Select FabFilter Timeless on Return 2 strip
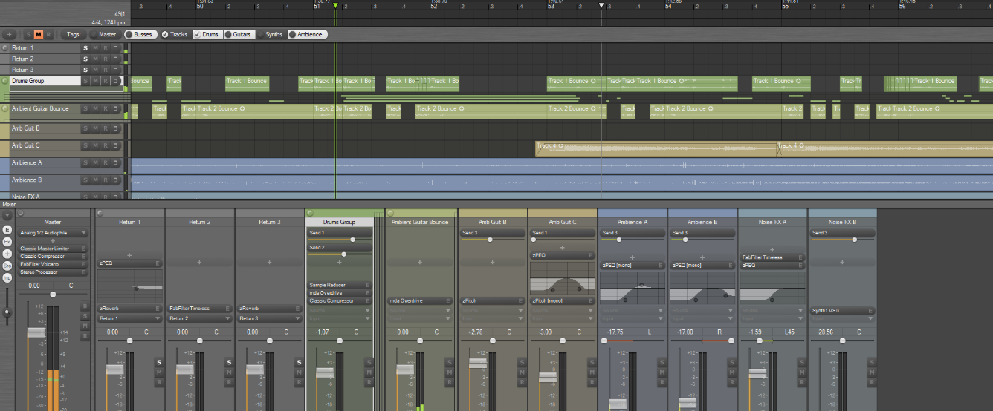 pyautogui.click(x=199, y=309)
